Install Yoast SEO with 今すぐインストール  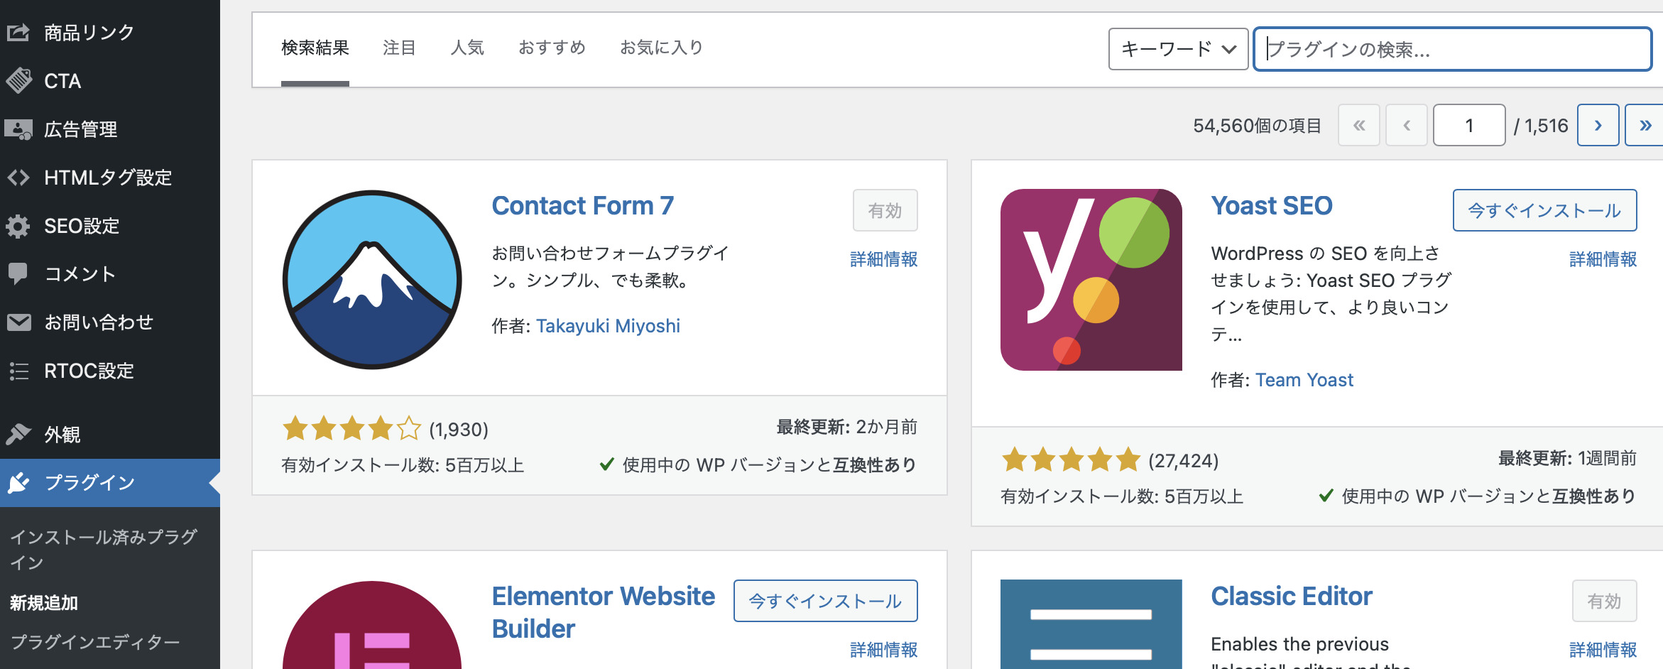(1544, 210)
